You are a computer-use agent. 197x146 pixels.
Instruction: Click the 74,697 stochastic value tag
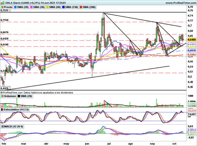(192, 114)
